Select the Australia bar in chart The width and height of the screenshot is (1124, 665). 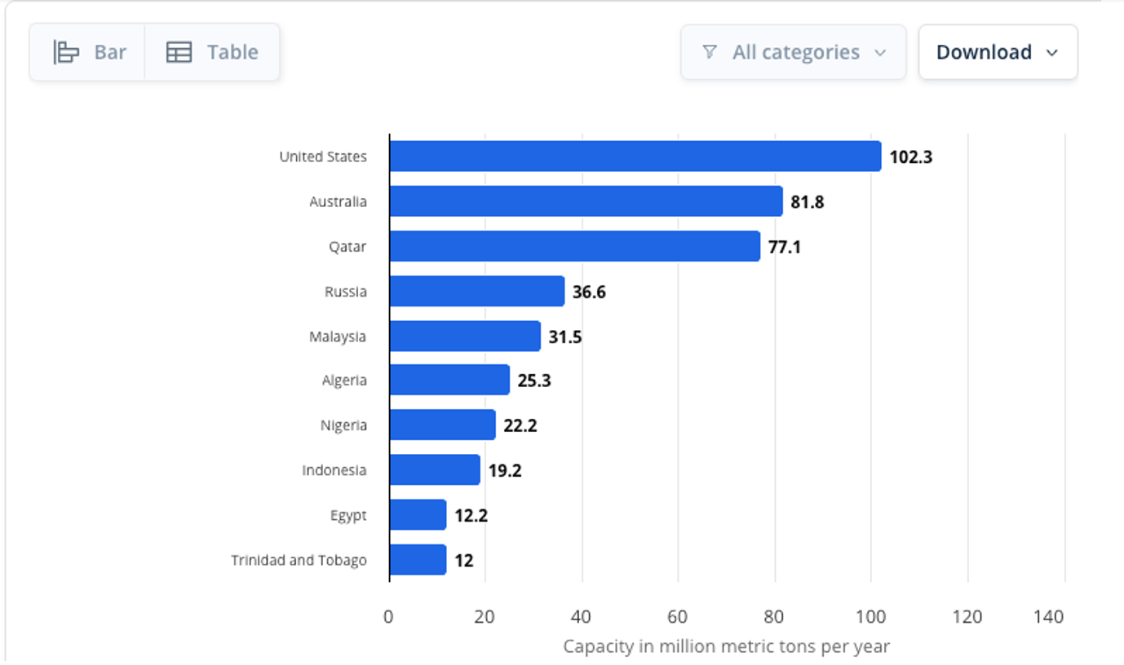pos(586,201)
